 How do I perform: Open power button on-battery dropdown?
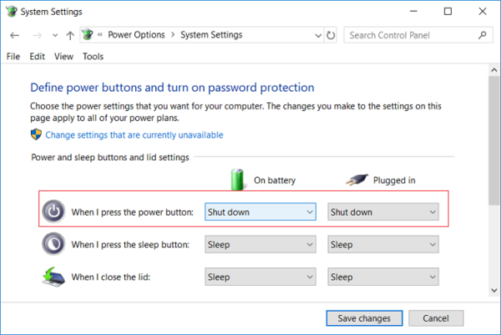(261, 211)
